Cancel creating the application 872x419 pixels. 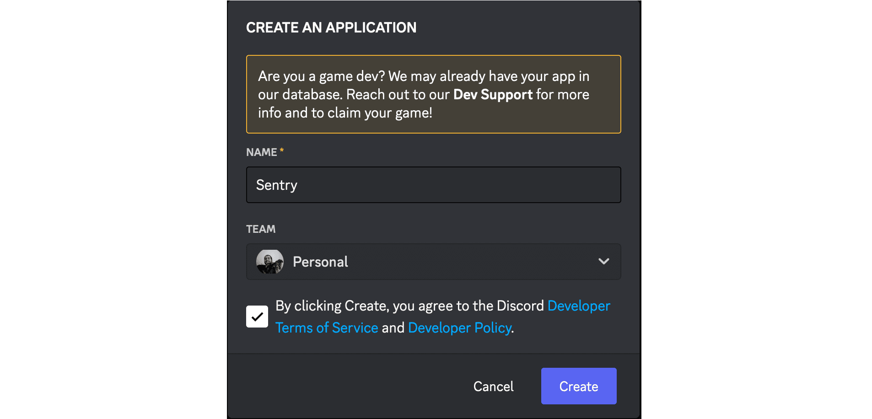point(493,386)
